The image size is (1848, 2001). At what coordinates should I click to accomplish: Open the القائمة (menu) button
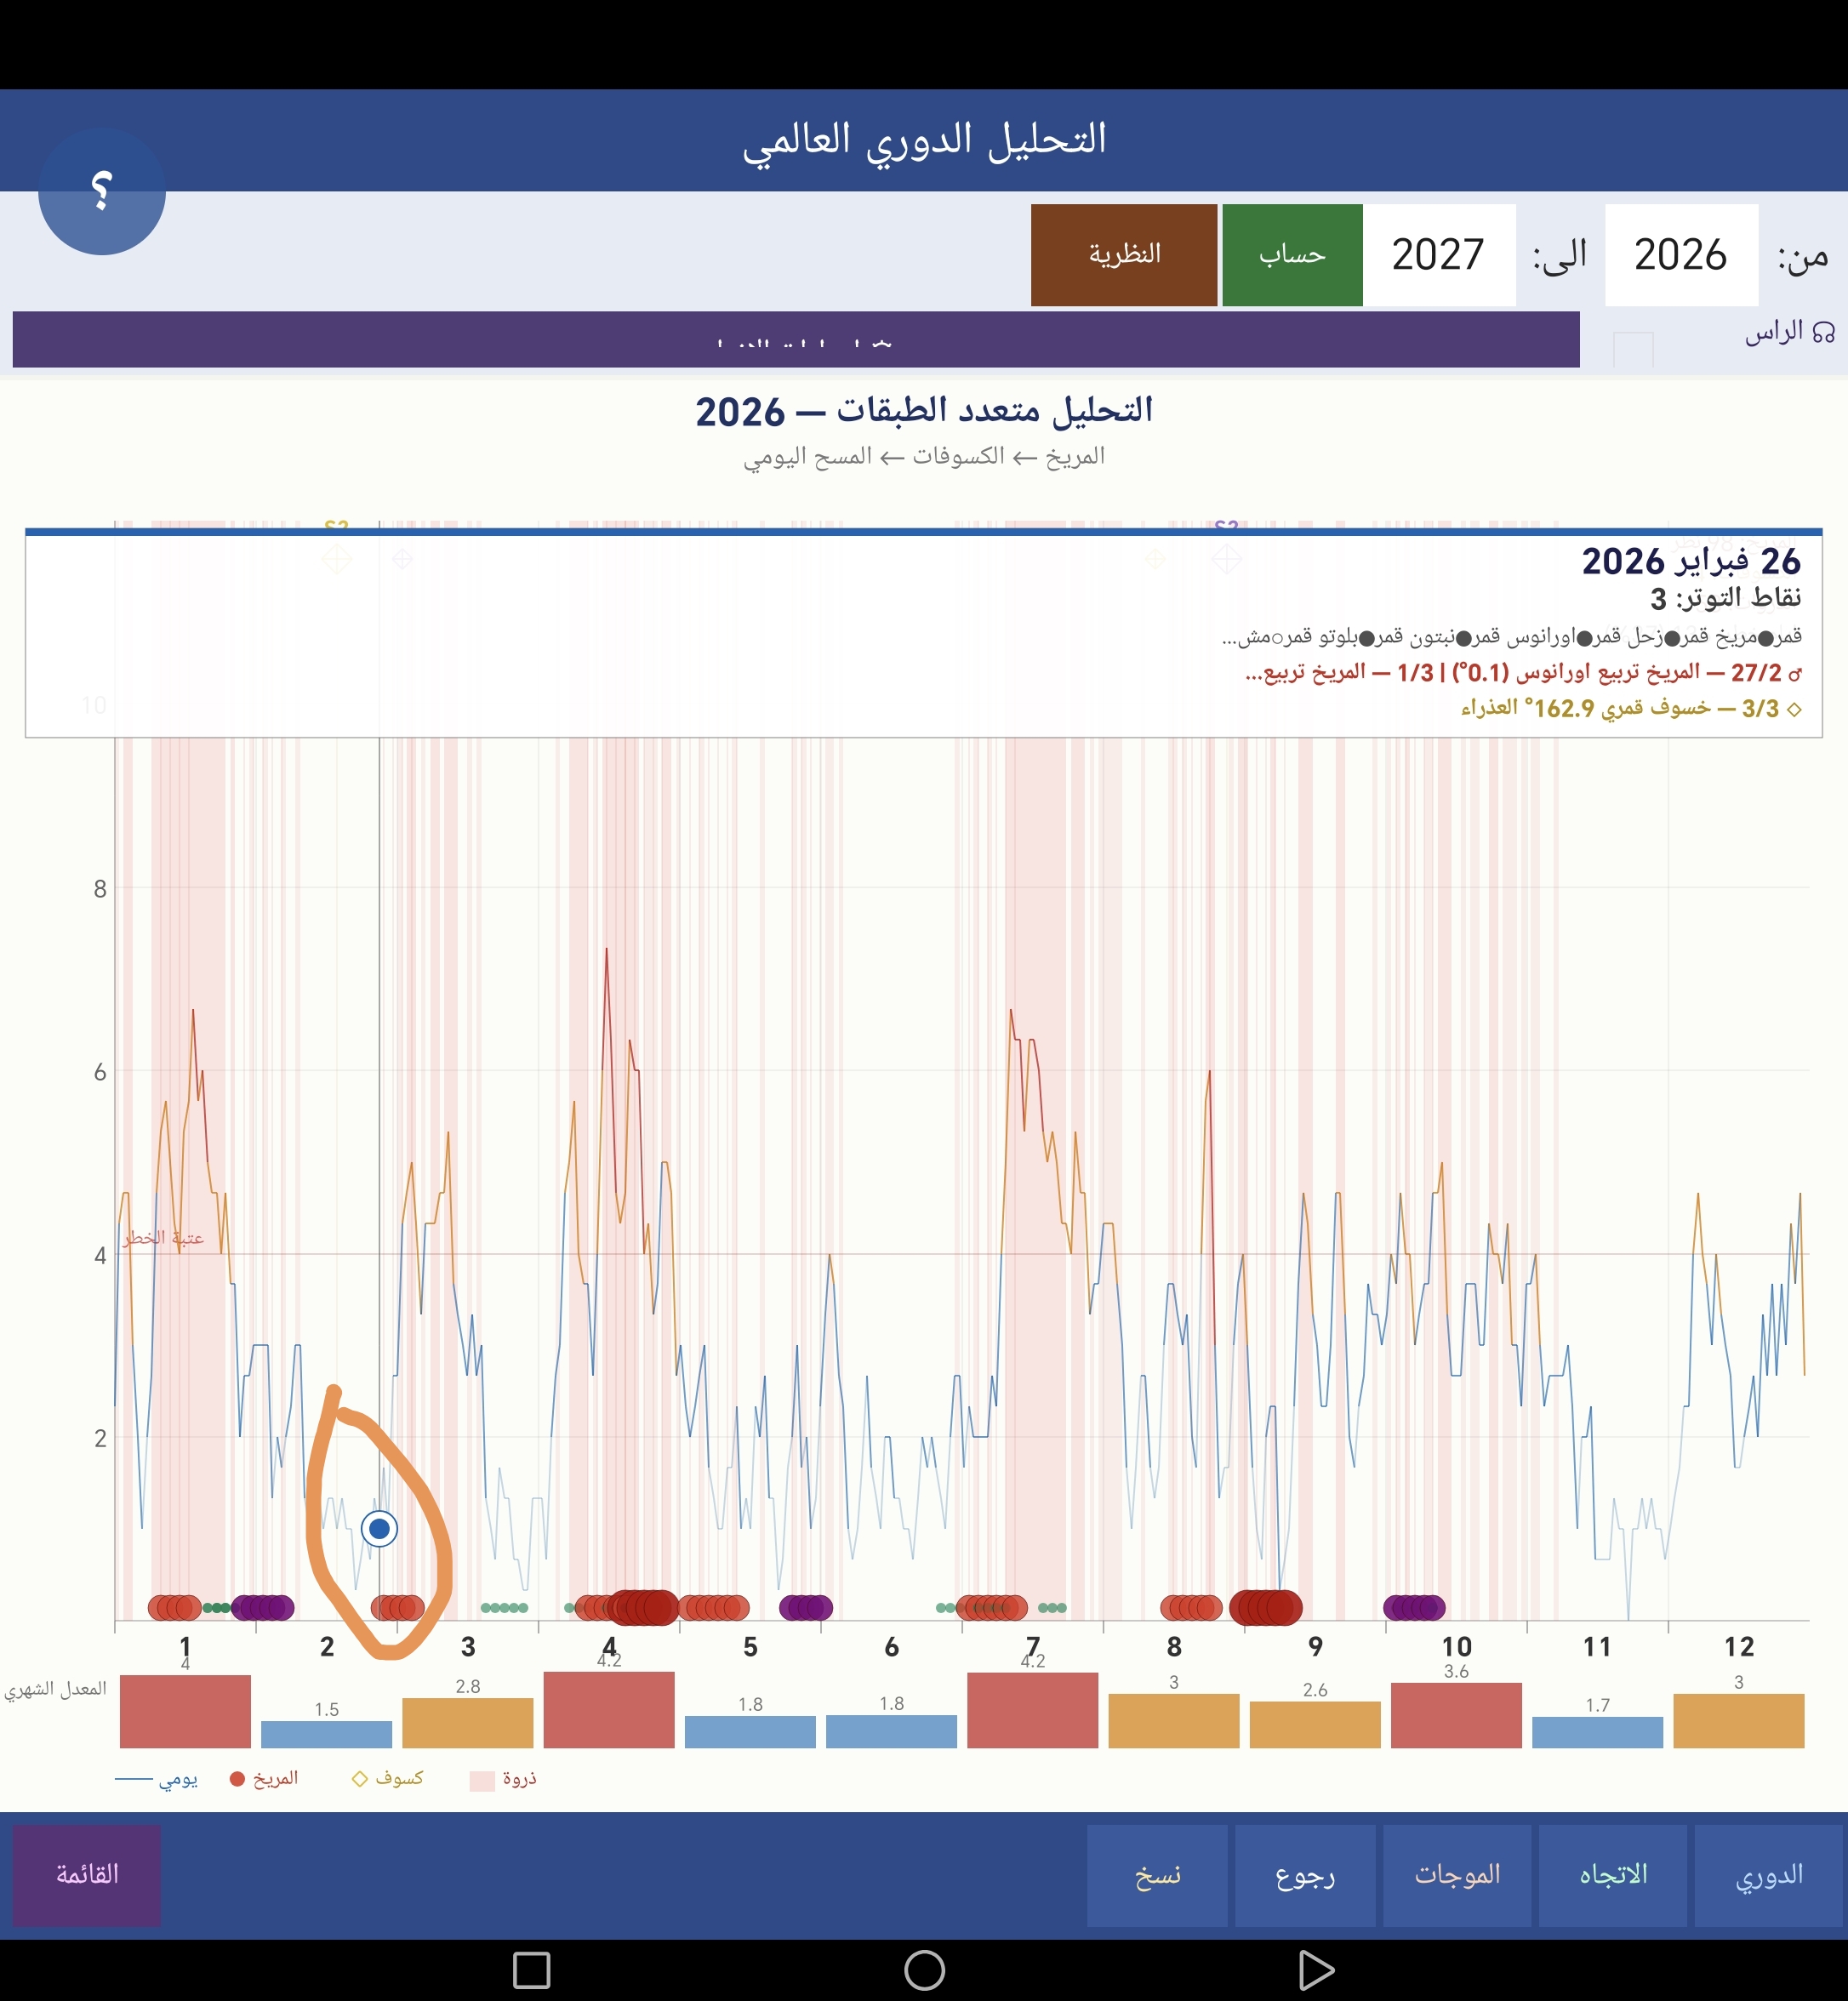pos(87,1874)
